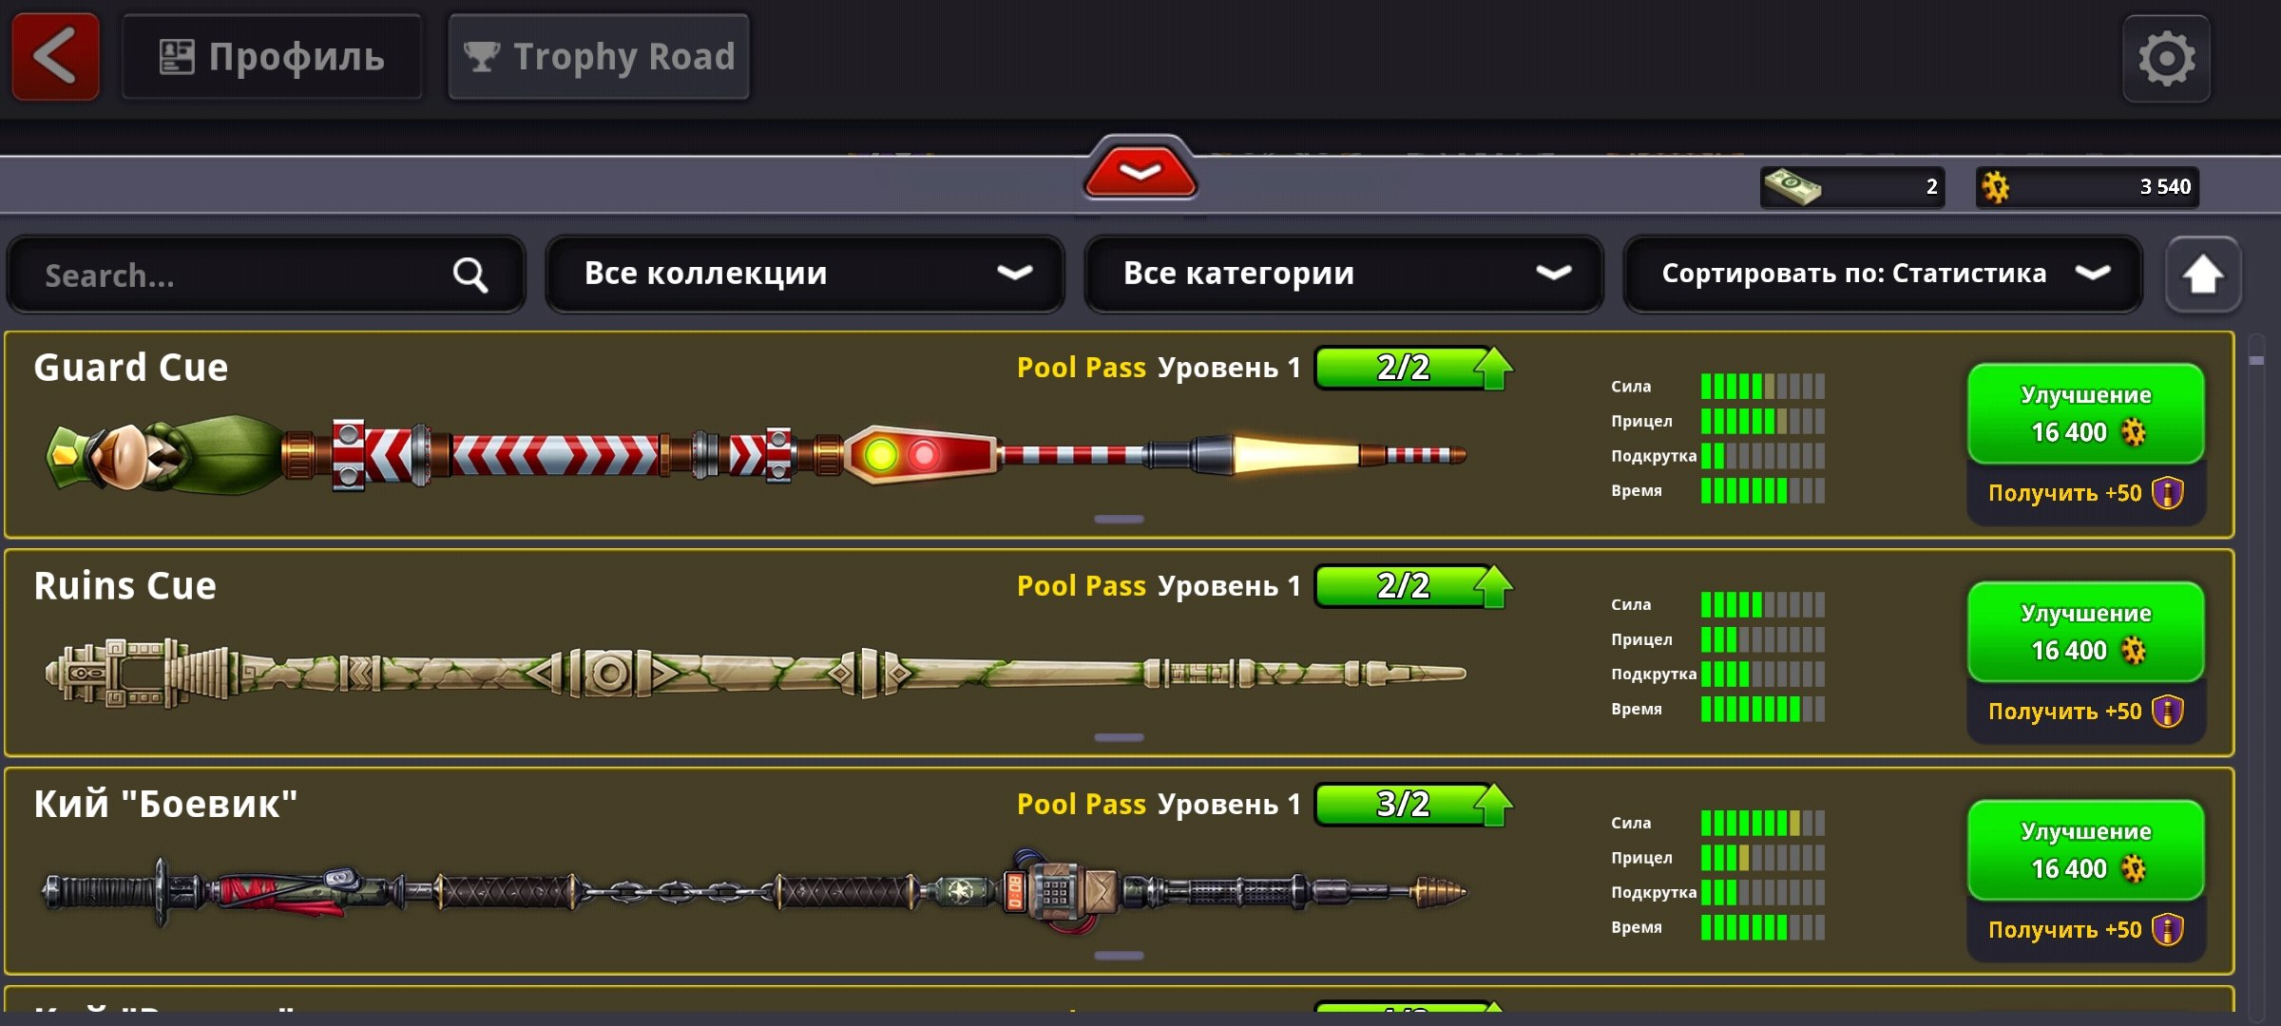Tap the scroll-to-top arrow button
Screen dimensions: 2281x1026
coord(2202,275)
